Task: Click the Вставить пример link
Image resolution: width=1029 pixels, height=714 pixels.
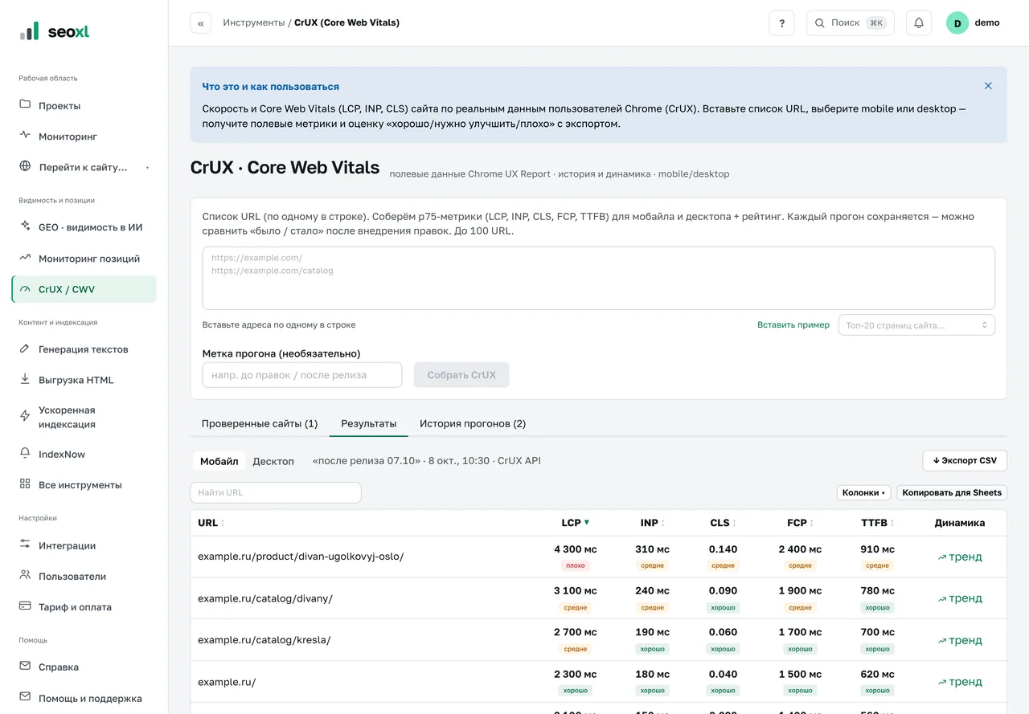Action: (793, 324)
